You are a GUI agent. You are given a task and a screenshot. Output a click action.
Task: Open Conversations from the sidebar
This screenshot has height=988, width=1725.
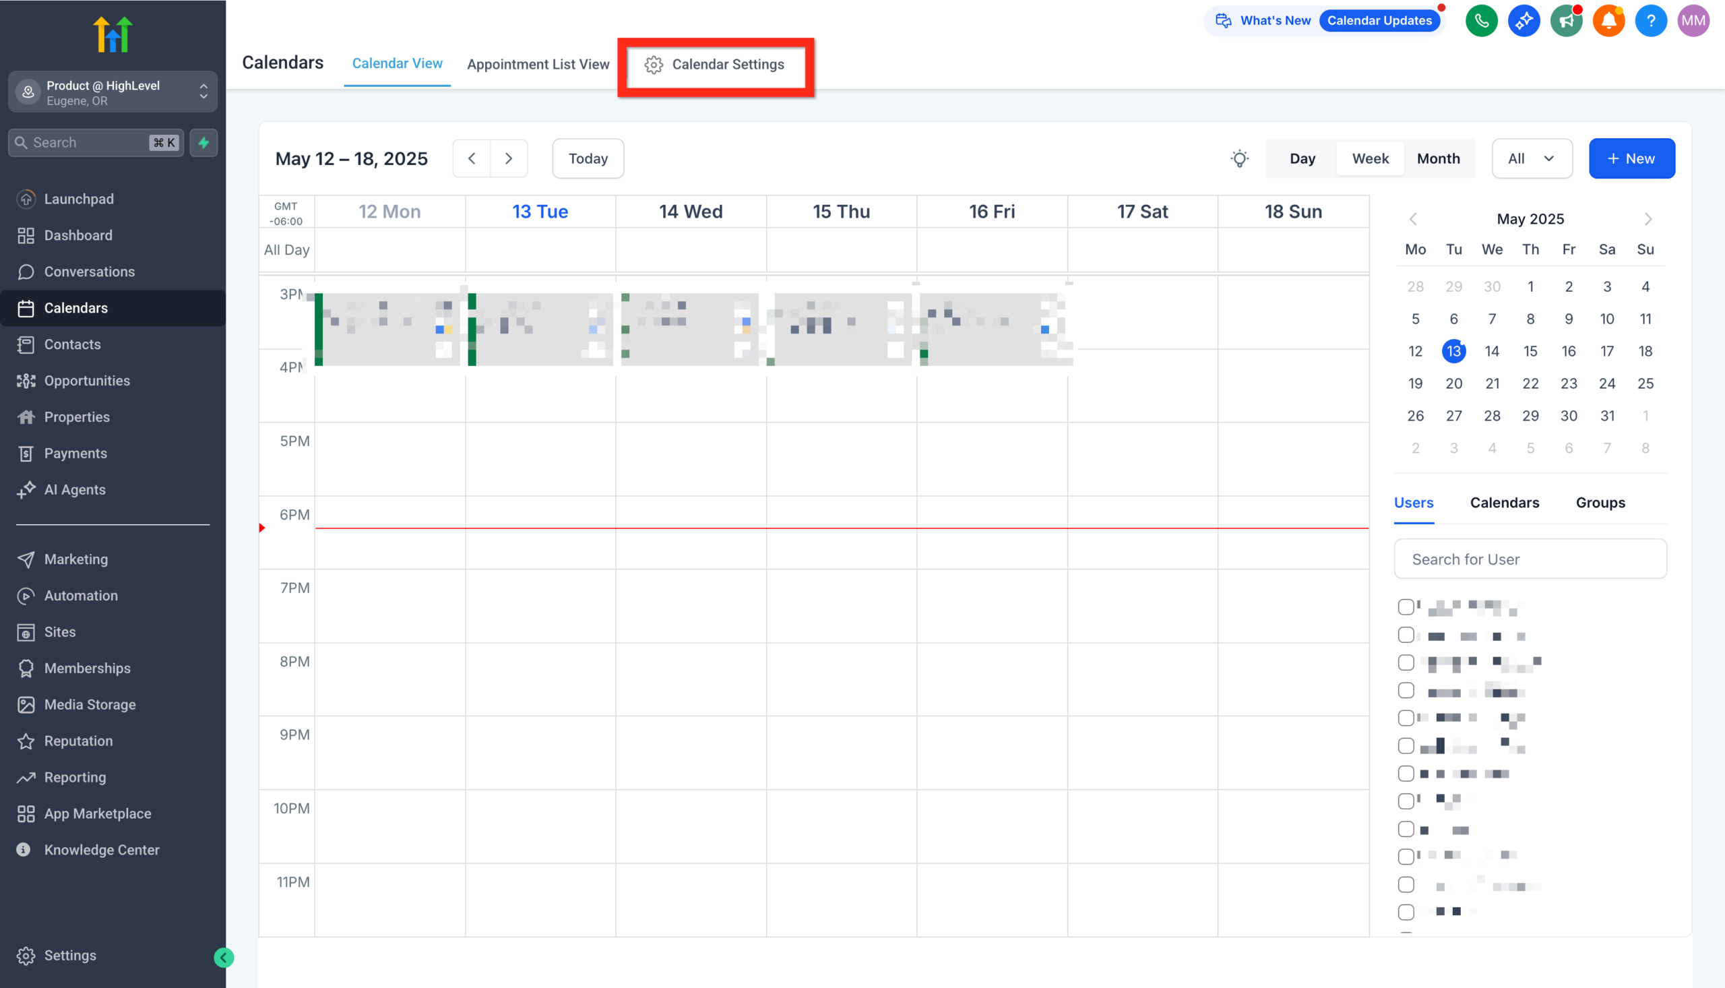point(89,272)
